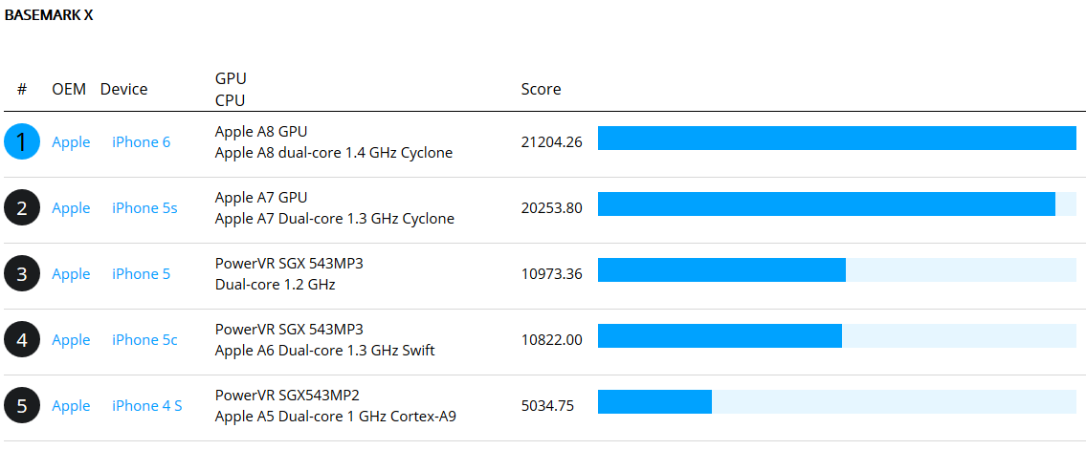Click Apple A7 Dual-core 1.3 GHz Cyclone text
The height and width of the screenshot is (450, 1086).
(335, 219)
